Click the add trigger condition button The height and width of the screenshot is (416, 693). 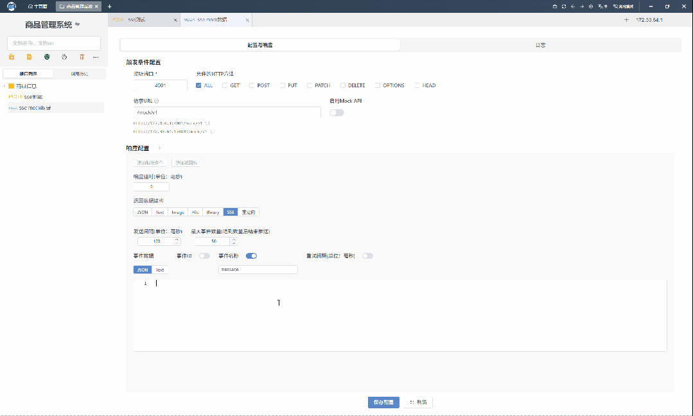point(150,162)
